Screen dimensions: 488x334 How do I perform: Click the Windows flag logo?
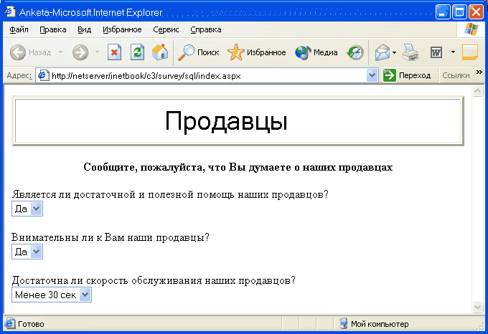471,29
